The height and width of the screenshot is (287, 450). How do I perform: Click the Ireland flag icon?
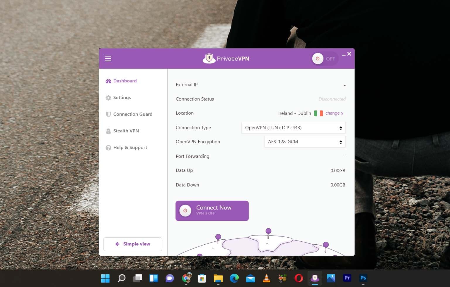point(318,113)
